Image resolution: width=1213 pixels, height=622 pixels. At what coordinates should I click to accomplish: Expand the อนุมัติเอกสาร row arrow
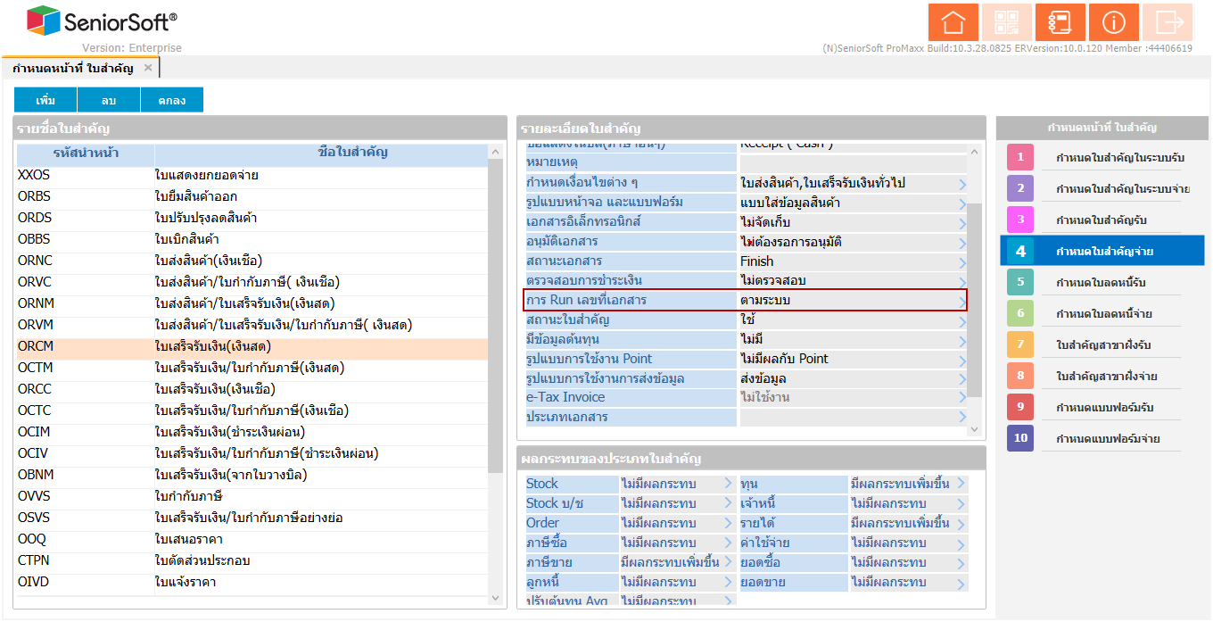[962, 242]
